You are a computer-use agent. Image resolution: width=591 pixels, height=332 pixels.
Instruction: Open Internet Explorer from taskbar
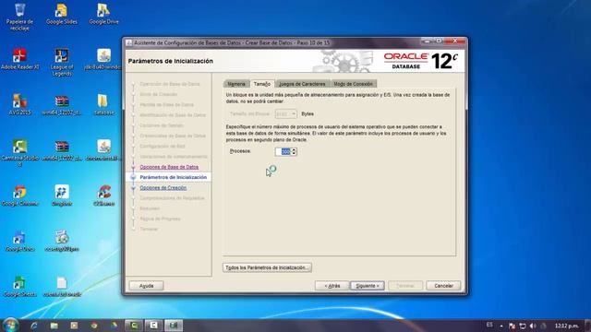point(34,326)
